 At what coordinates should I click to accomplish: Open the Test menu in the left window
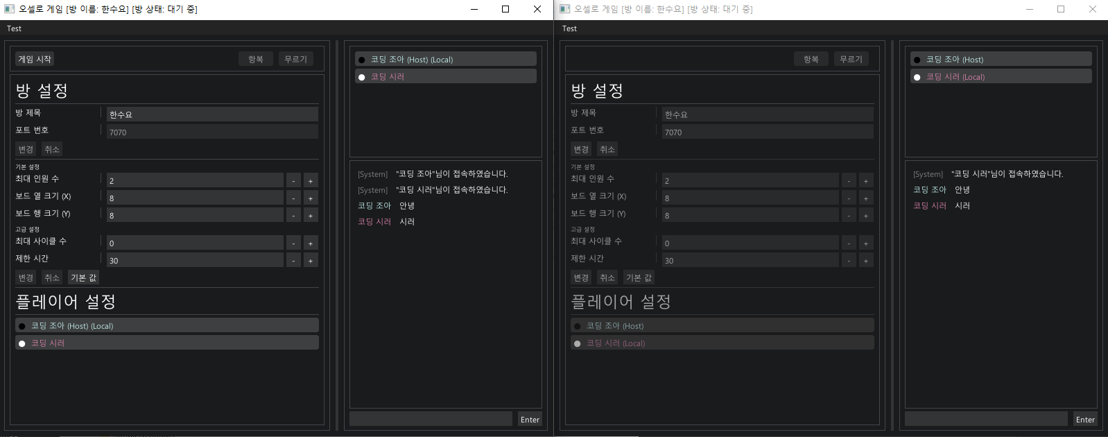point(14,28)
